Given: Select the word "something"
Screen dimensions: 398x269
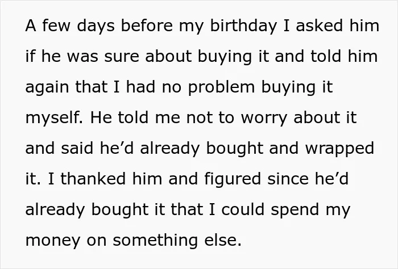Looking at the screenshot, I should pos(155,241).
